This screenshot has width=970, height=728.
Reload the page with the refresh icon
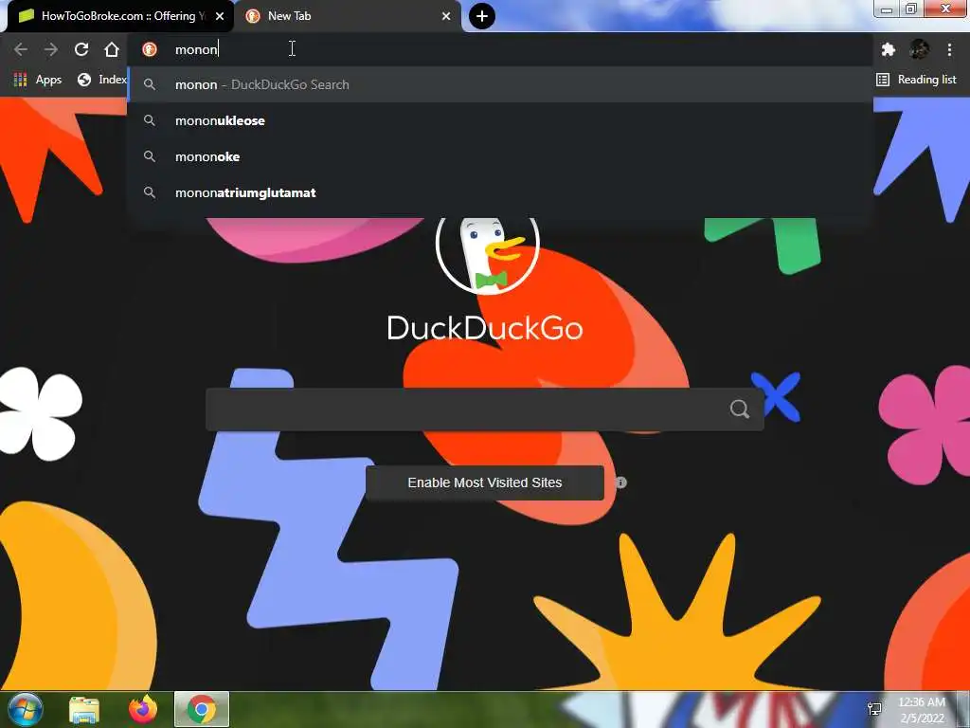pos(81,49)
